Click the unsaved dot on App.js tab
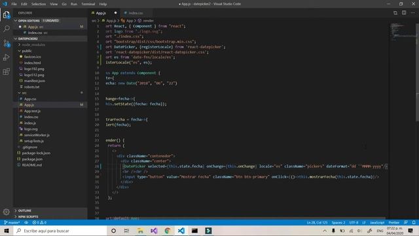The width and height of the screenshot is (419, 236). click(115, 13)
